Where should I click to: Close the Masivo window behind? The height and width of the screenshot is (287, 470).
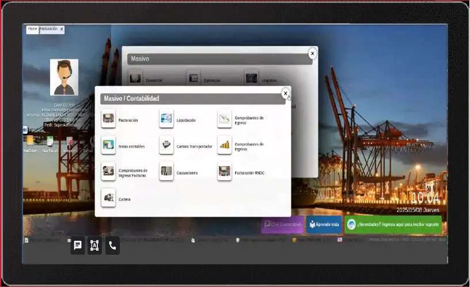(x=312, y=54)
